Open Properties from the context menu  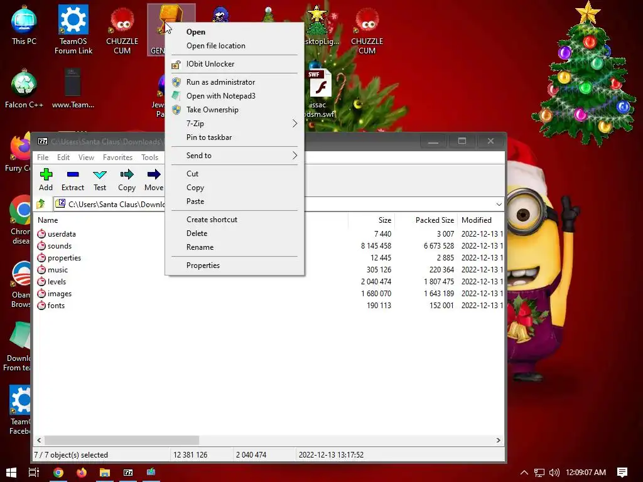tap(234, 265)
